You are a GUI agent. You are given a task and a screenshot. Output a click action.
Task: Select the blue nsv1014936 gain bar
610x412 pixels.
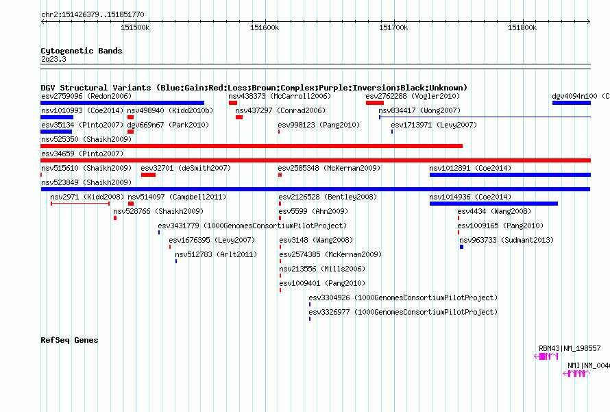coord(493,204)
